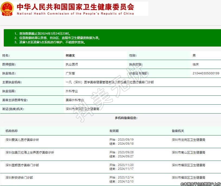The height and width of the screenshot is (186, 221).
Task: Click the English National Health Commission text
Action: 75,14
